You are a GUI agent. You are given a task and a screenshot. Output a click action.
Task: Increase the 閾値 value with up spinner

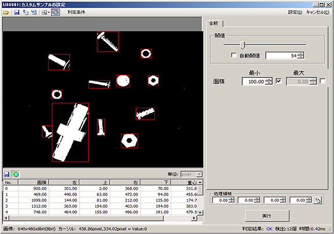pos(300,54)
